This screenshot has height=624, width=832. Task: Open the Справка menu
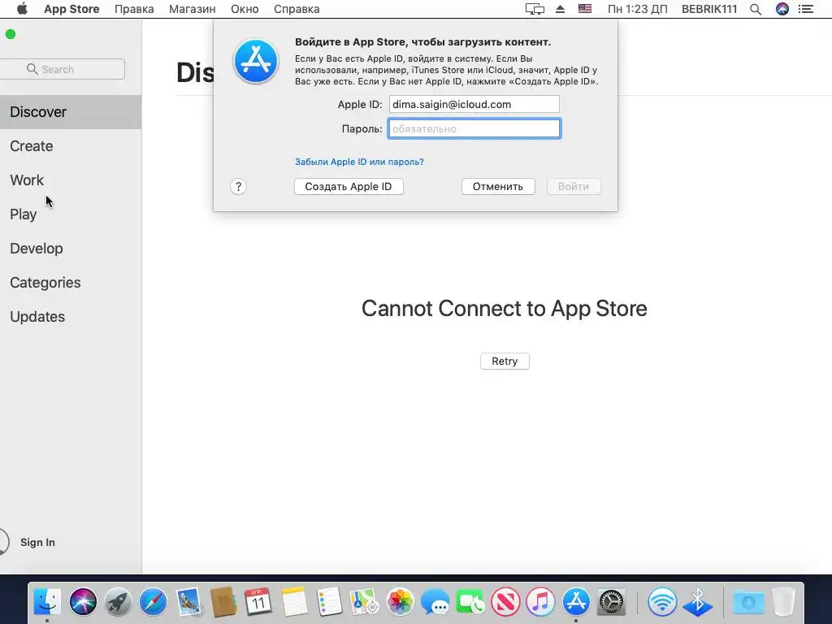coord(297,9)
